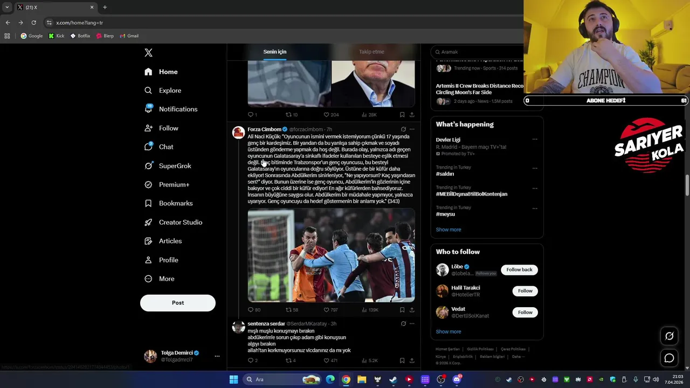
Task: Open SuperGrok in X sidebar
Action: click(x=168, y=165)
